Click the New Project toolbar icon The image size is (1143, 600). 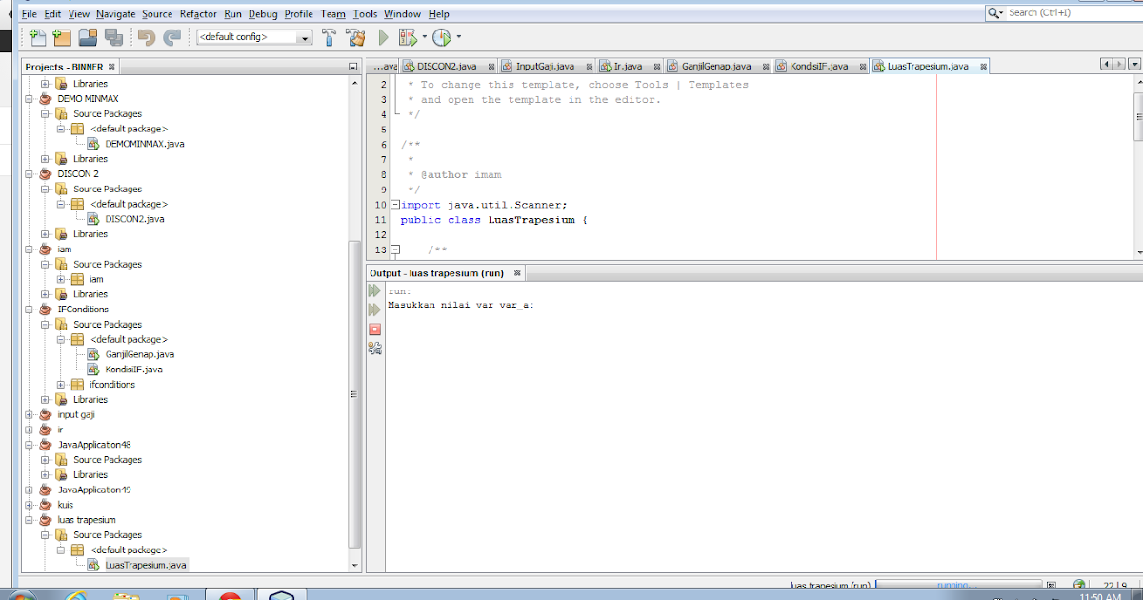pyautogui.click(x=63, y=37)
